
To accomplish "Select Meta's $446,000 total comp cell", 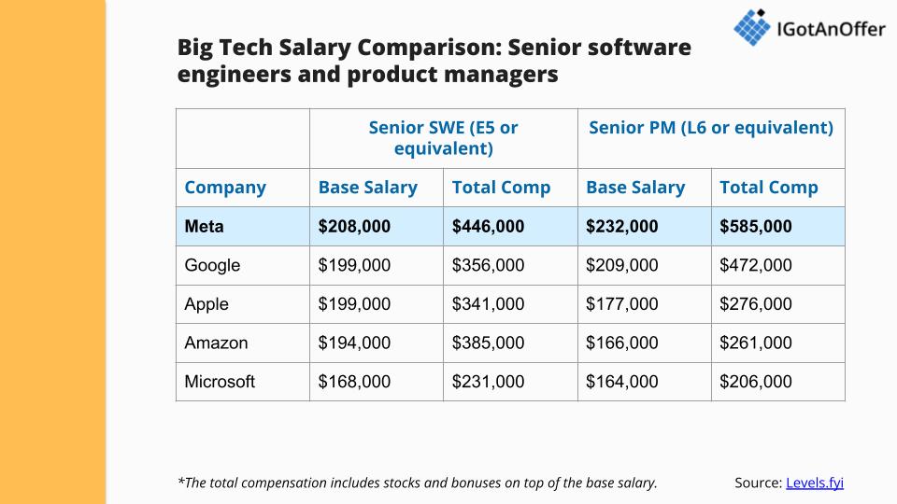I will pyautogui.click(x=488, y=227).
